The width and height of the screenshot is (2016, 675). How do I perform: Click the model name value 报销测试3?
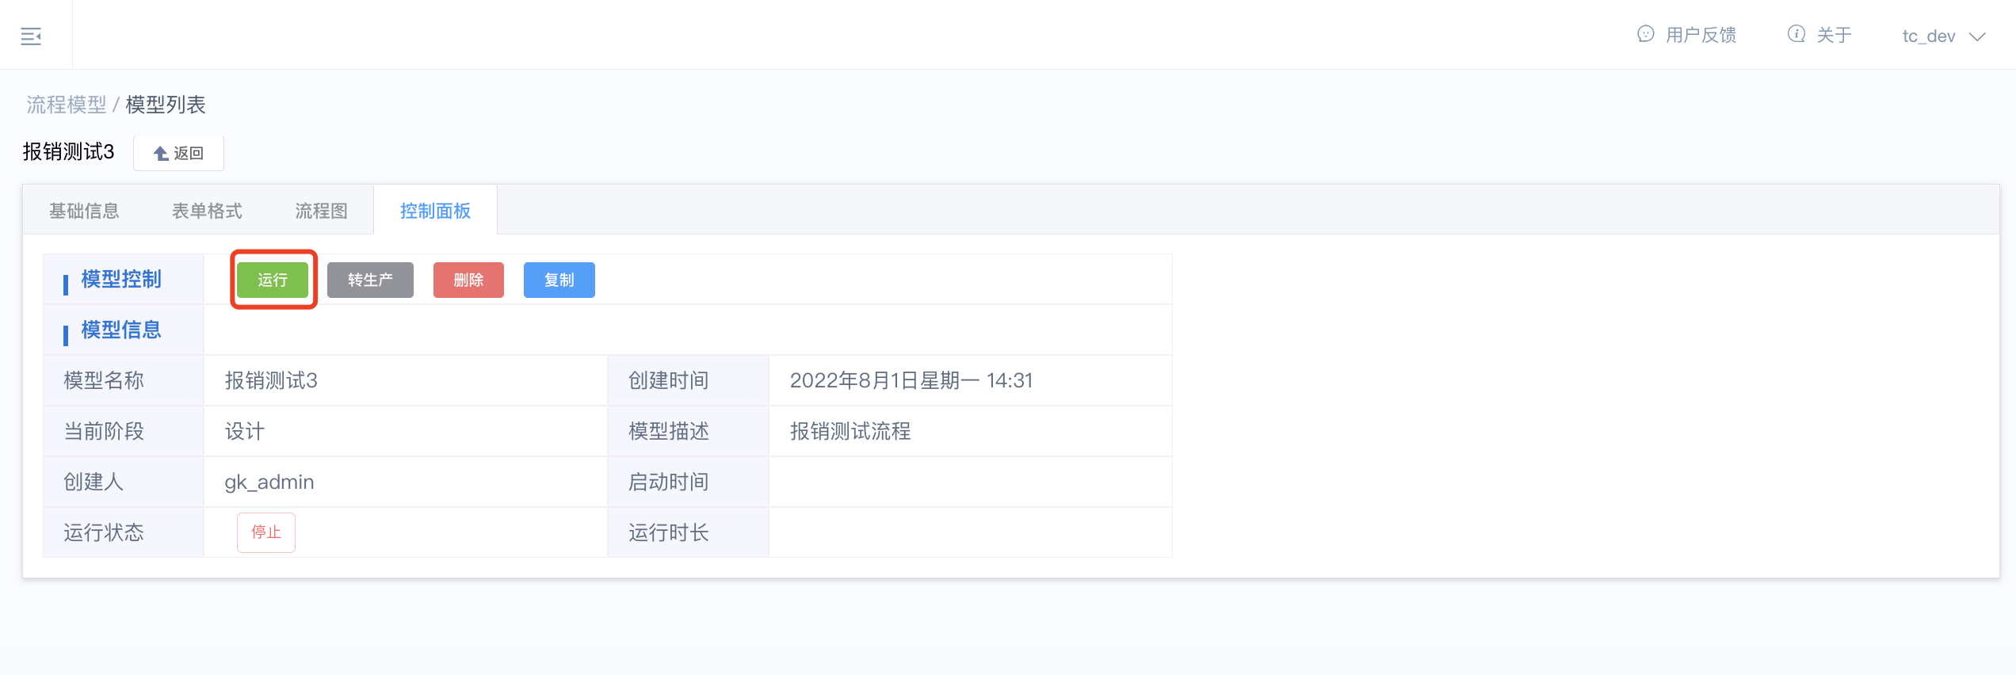coord(271,380)
